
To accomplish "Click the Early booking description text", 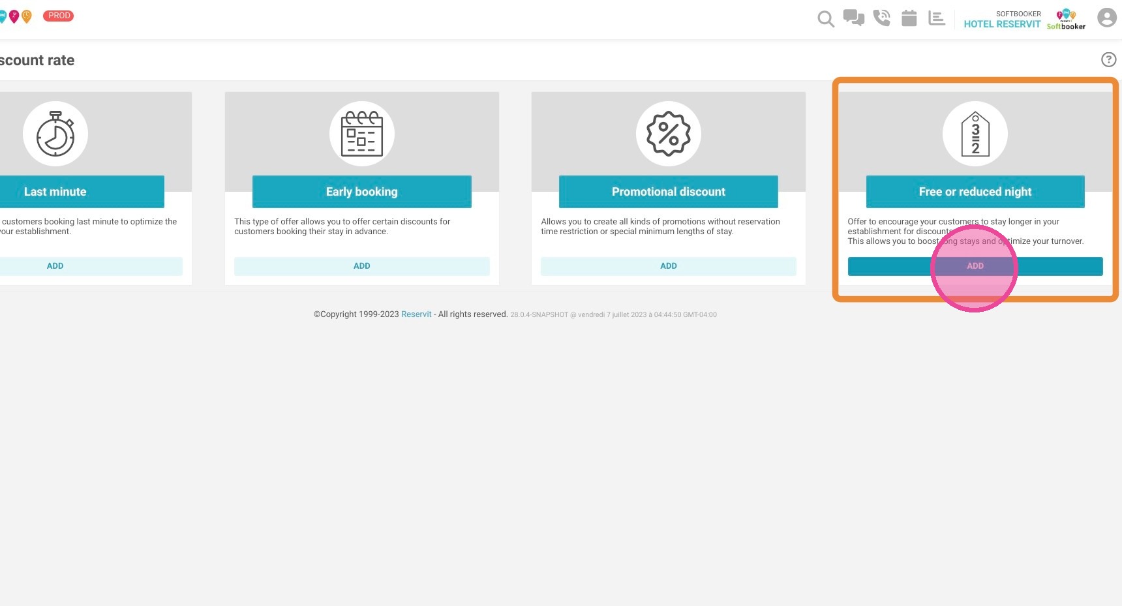I will (342, 226).
